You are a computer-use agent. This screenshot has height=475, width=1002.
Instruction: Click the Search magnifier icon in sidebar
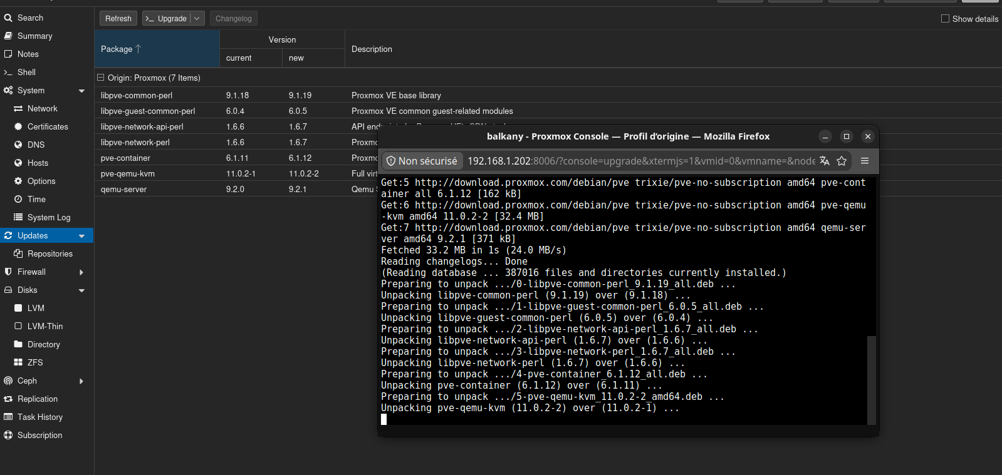point(8,18)
